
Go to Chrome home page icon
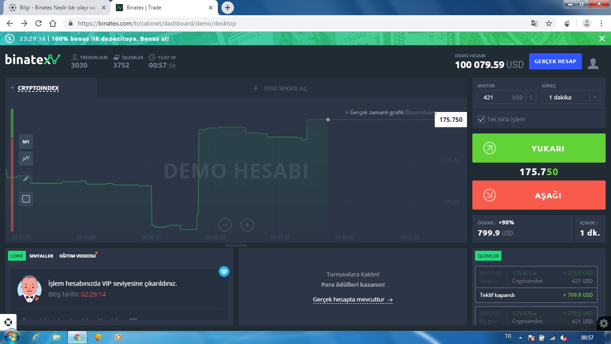[x=53, y=23]
